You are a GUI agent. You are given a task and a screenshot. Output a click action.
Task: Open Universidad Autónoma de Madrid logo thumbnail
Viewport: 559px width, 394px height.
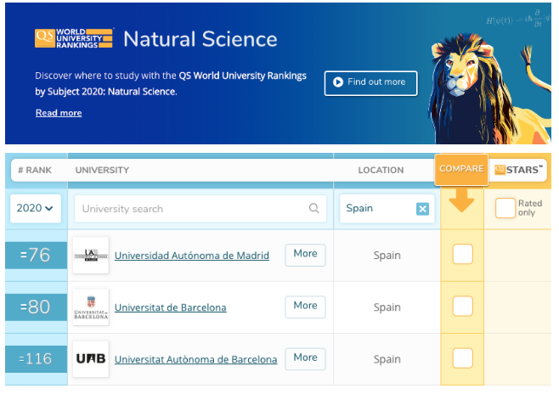tap(91, 256)
